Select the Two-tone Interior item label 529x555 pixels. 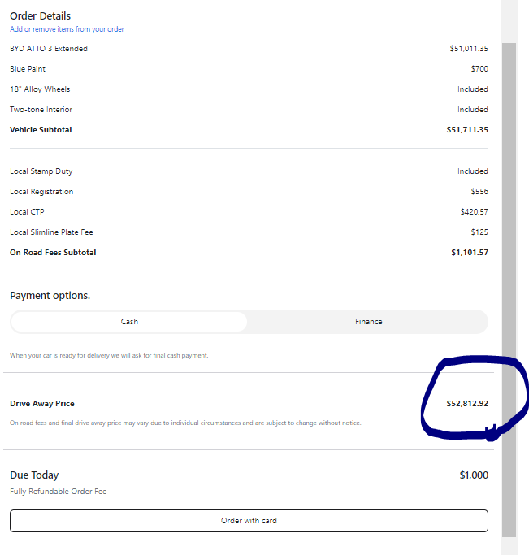pyautogui.click(x=41, y=110)
